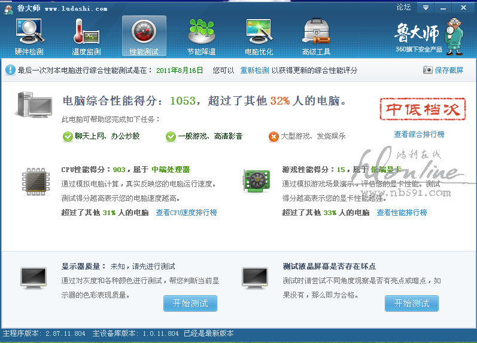
Task: Click the CPU chip icon
Action: pyautogui.click(x=36, y=182)
